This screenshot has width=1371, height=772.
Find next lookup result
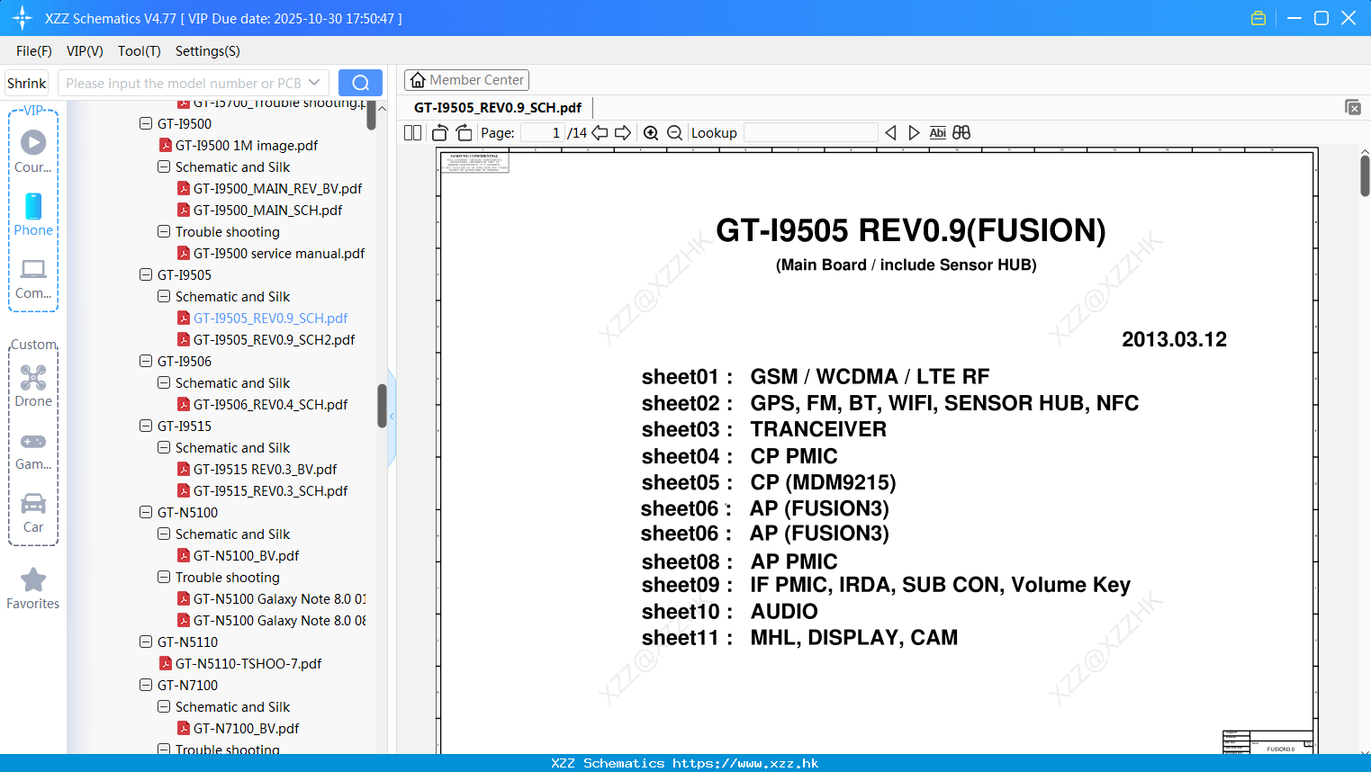point(914,132)
